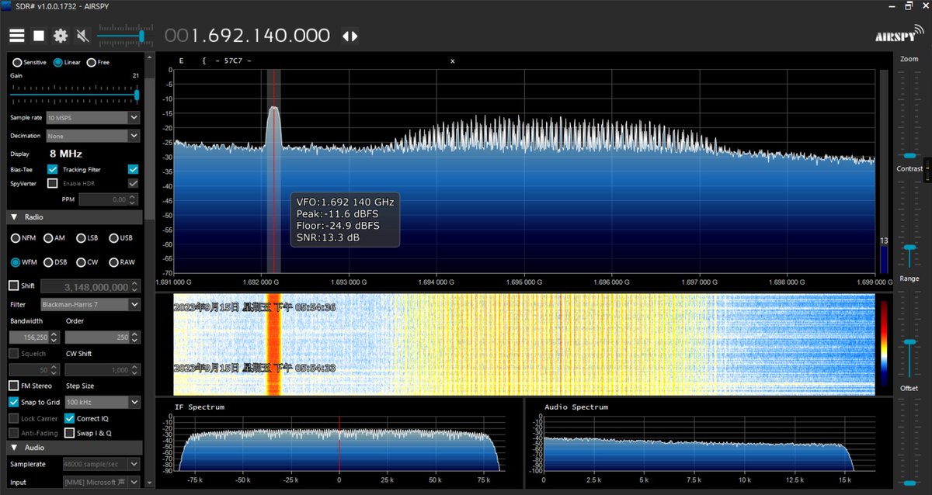Enable the Shift checkbox
Screen dimensions: 932x495
pyautogui.click(x=14, y=286)
